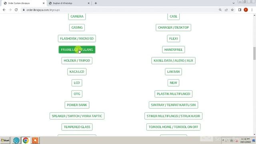Click highlighted FRAME LCD / TULANG button
256x144 pixels.
point(77,50)
